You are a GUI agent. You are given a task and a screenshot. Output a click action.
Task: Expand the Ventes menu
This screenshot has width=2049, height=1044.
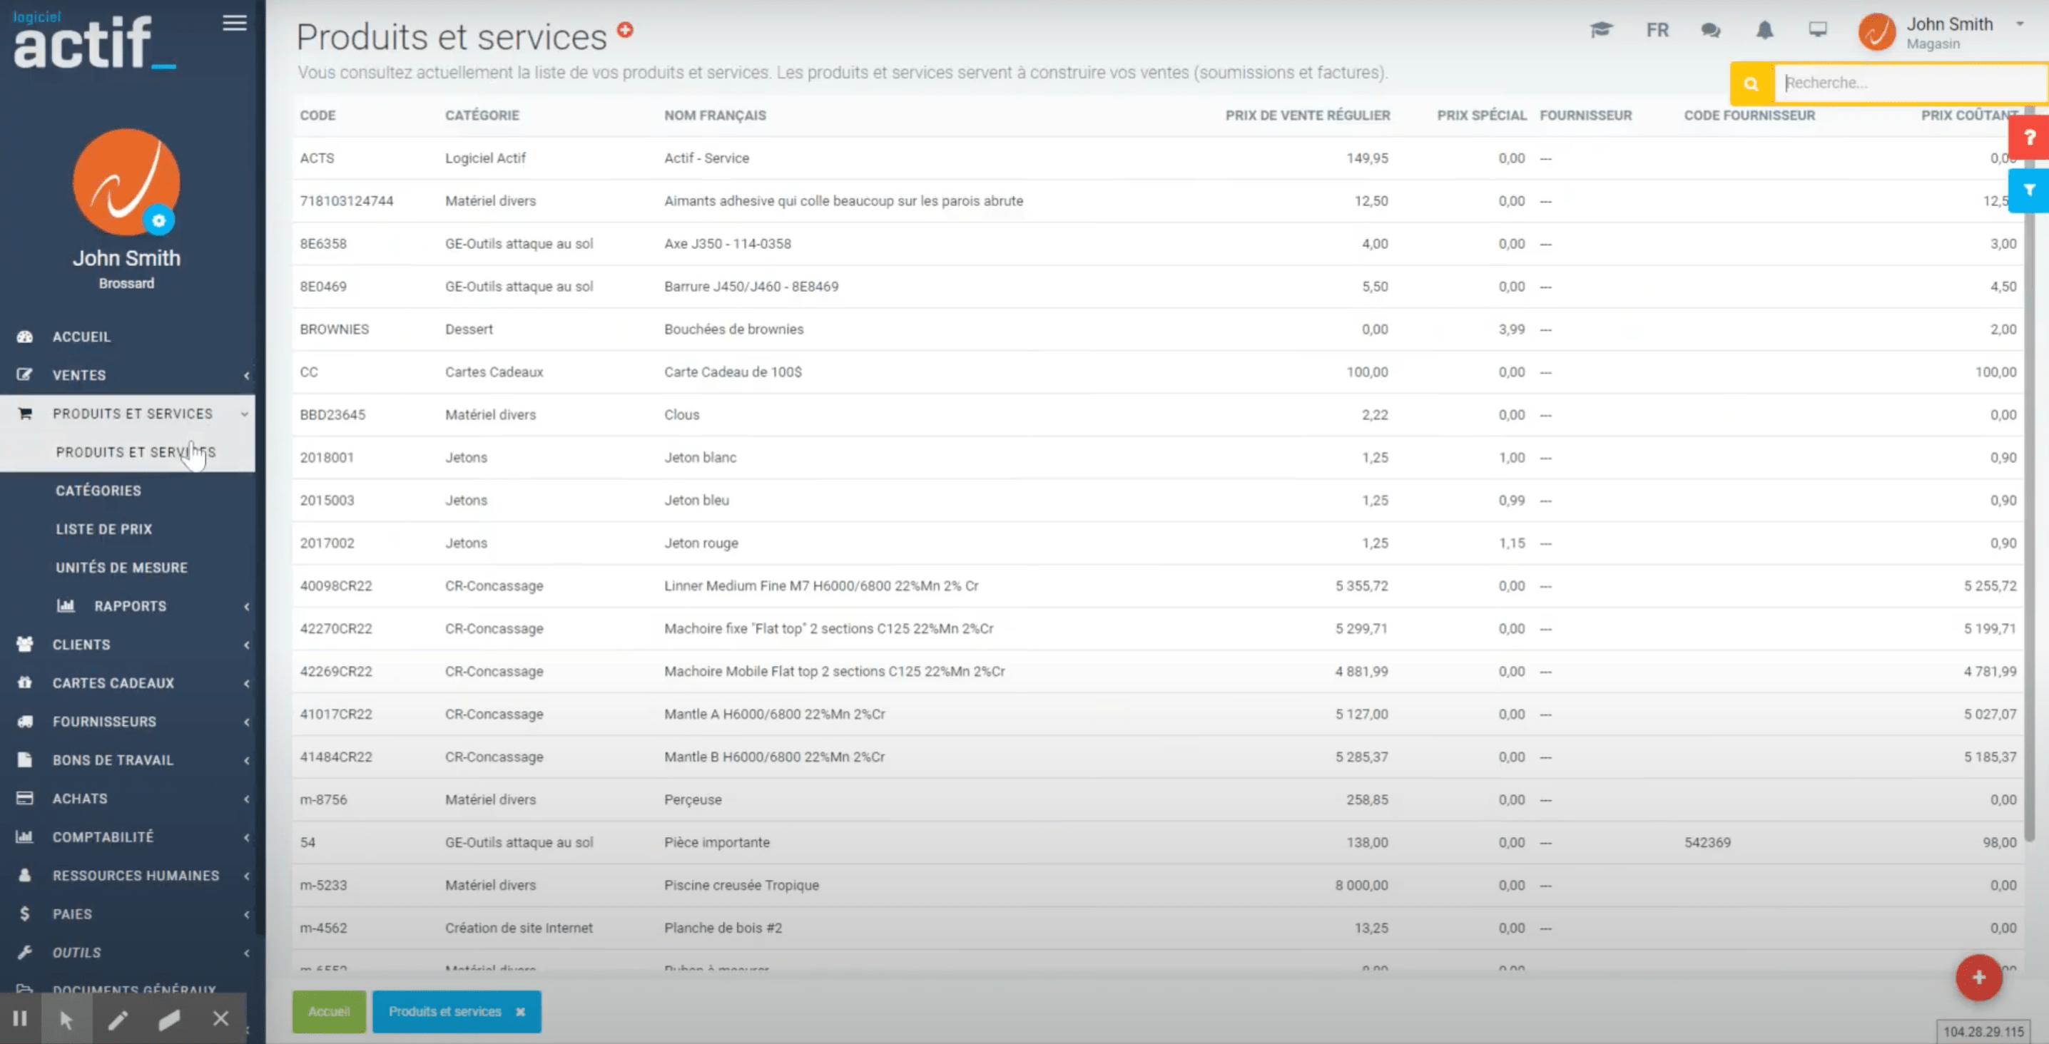pos(78,374)
